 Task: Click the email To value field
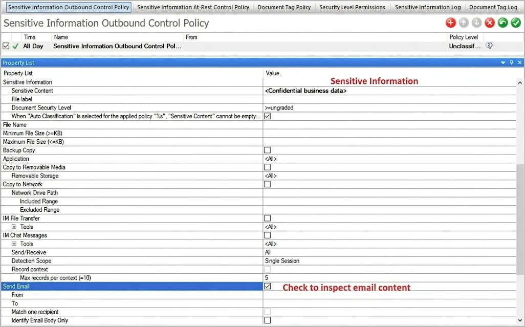pyautogui.click(x=389, y=303)
